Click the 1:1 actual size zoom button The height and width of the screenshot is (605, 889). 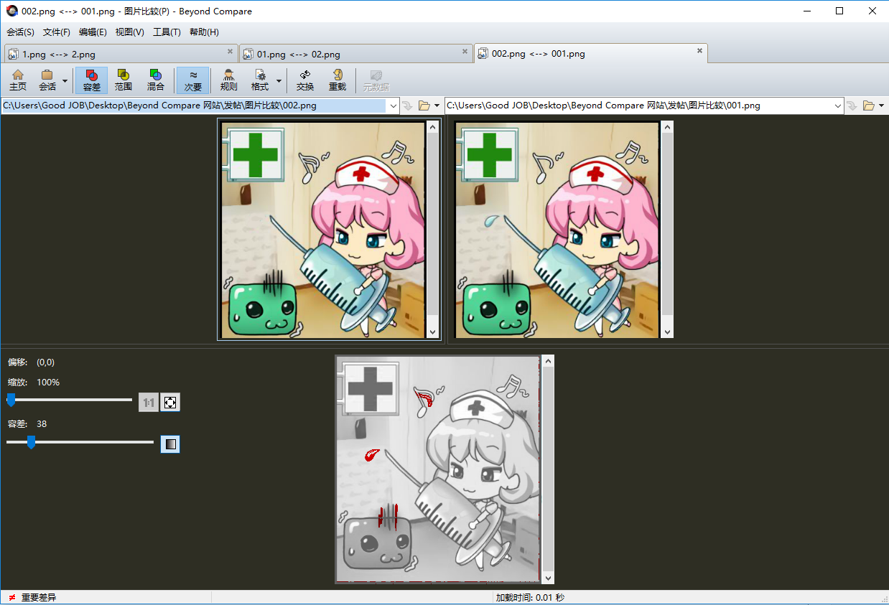[x=149, y=403]
